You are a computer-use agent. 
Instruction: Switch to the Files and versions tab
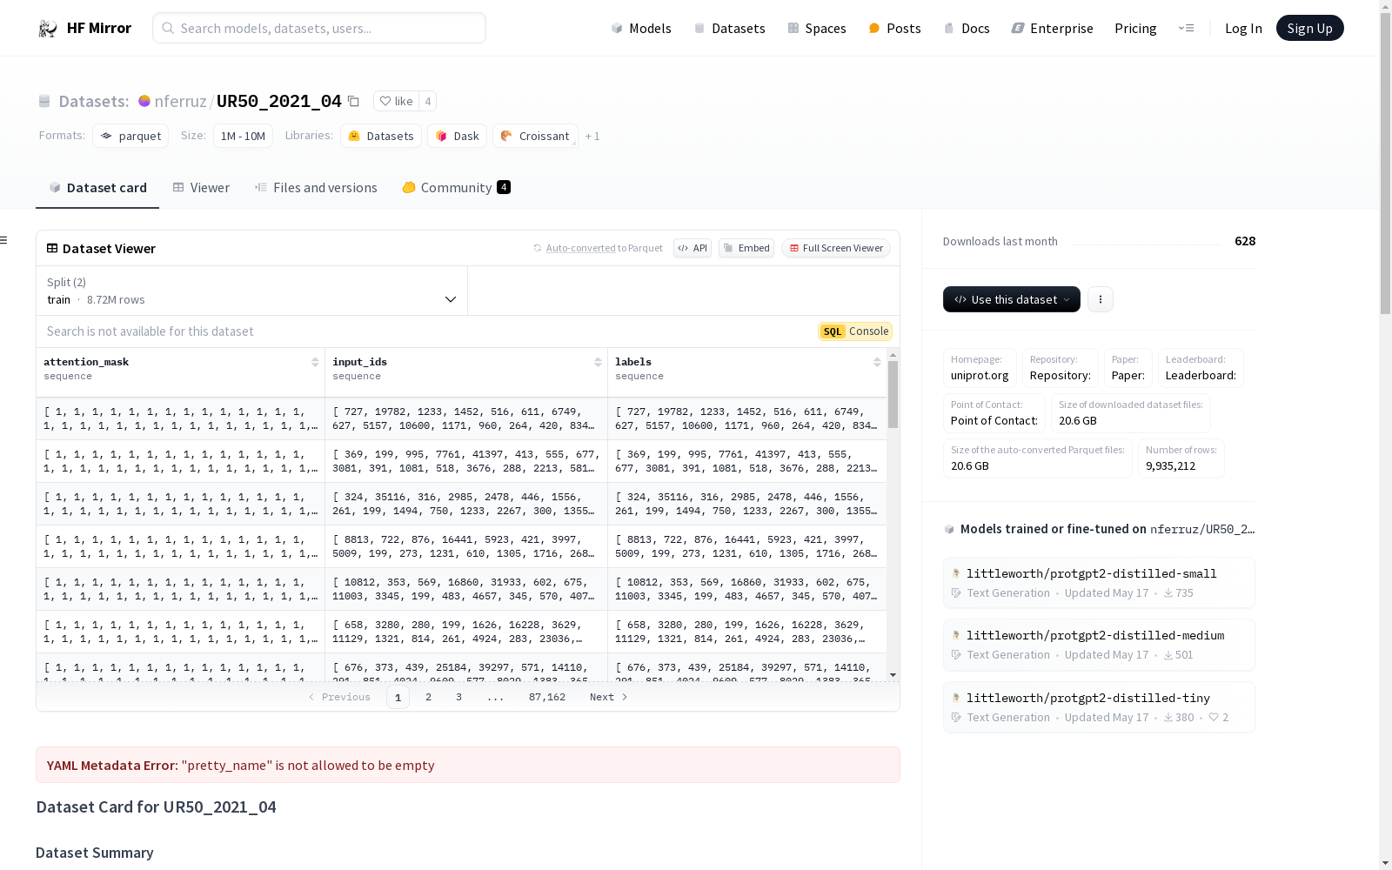tap(316, 188)
